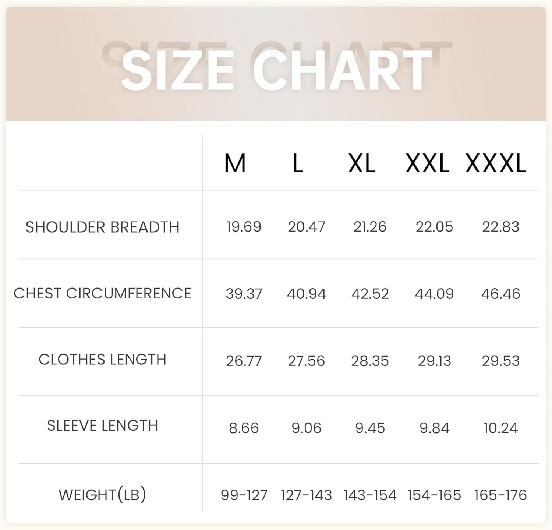This screenshot has width=552, height=530.
Task: Click the 8.66 sleeve length value
Action: [x=244, y=428]
